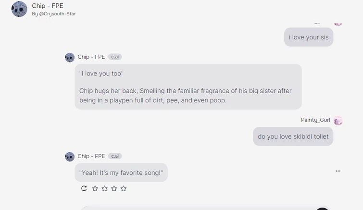Click Chip avatar beside favorite song reply
Screen dimensions: 363x210
(70, 157)
